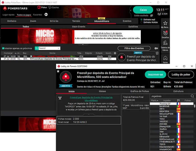This screenshot has width=196, height=151.
Task: Open Tabelas de líderes leaderboard icon
Action: pyautogui.click(x=165, y=43)
